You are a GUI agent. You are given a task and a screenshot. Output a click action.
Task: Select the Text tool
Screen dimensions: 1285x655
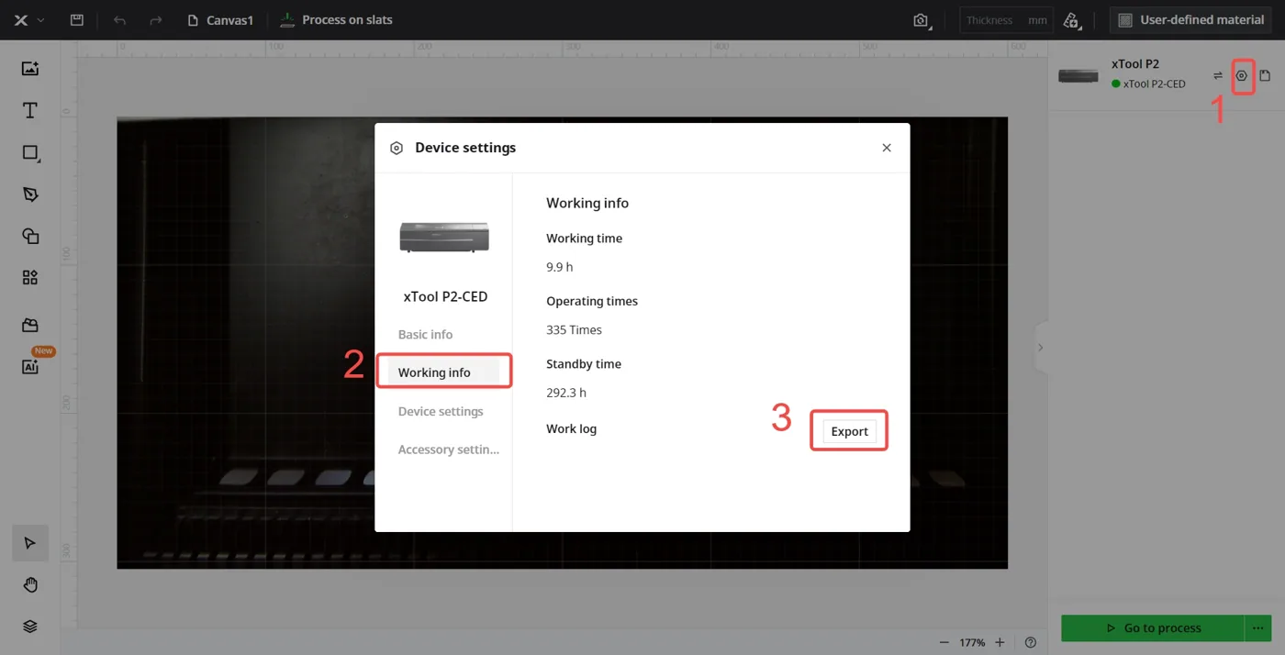point(30,111)
